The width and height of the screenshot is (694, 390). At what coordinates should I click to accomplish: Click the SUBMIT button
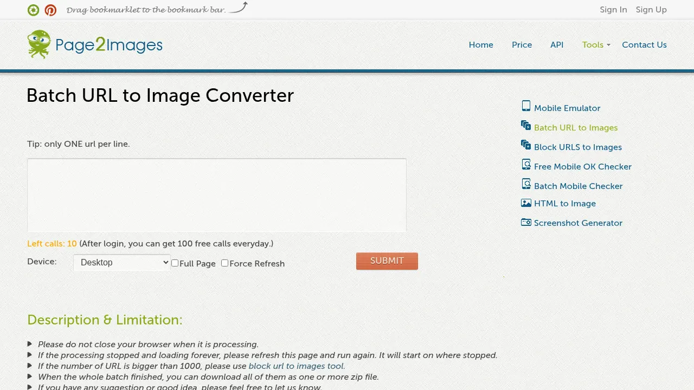tap(387, 261)
